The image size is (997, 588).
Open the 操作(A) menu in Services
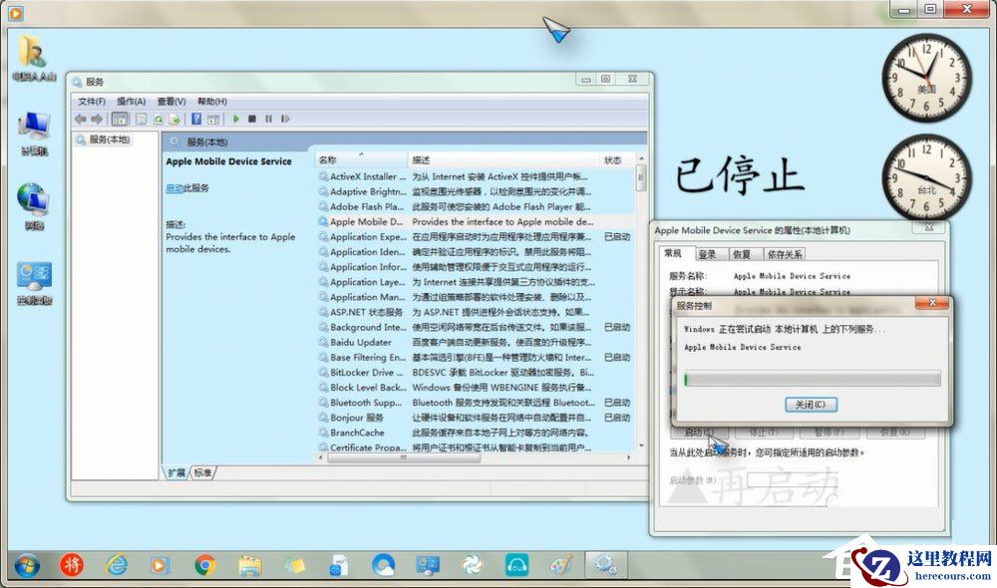(131, 100)
